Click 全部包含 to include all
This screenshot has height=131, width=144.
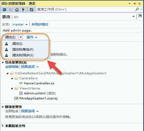[12, 111]
